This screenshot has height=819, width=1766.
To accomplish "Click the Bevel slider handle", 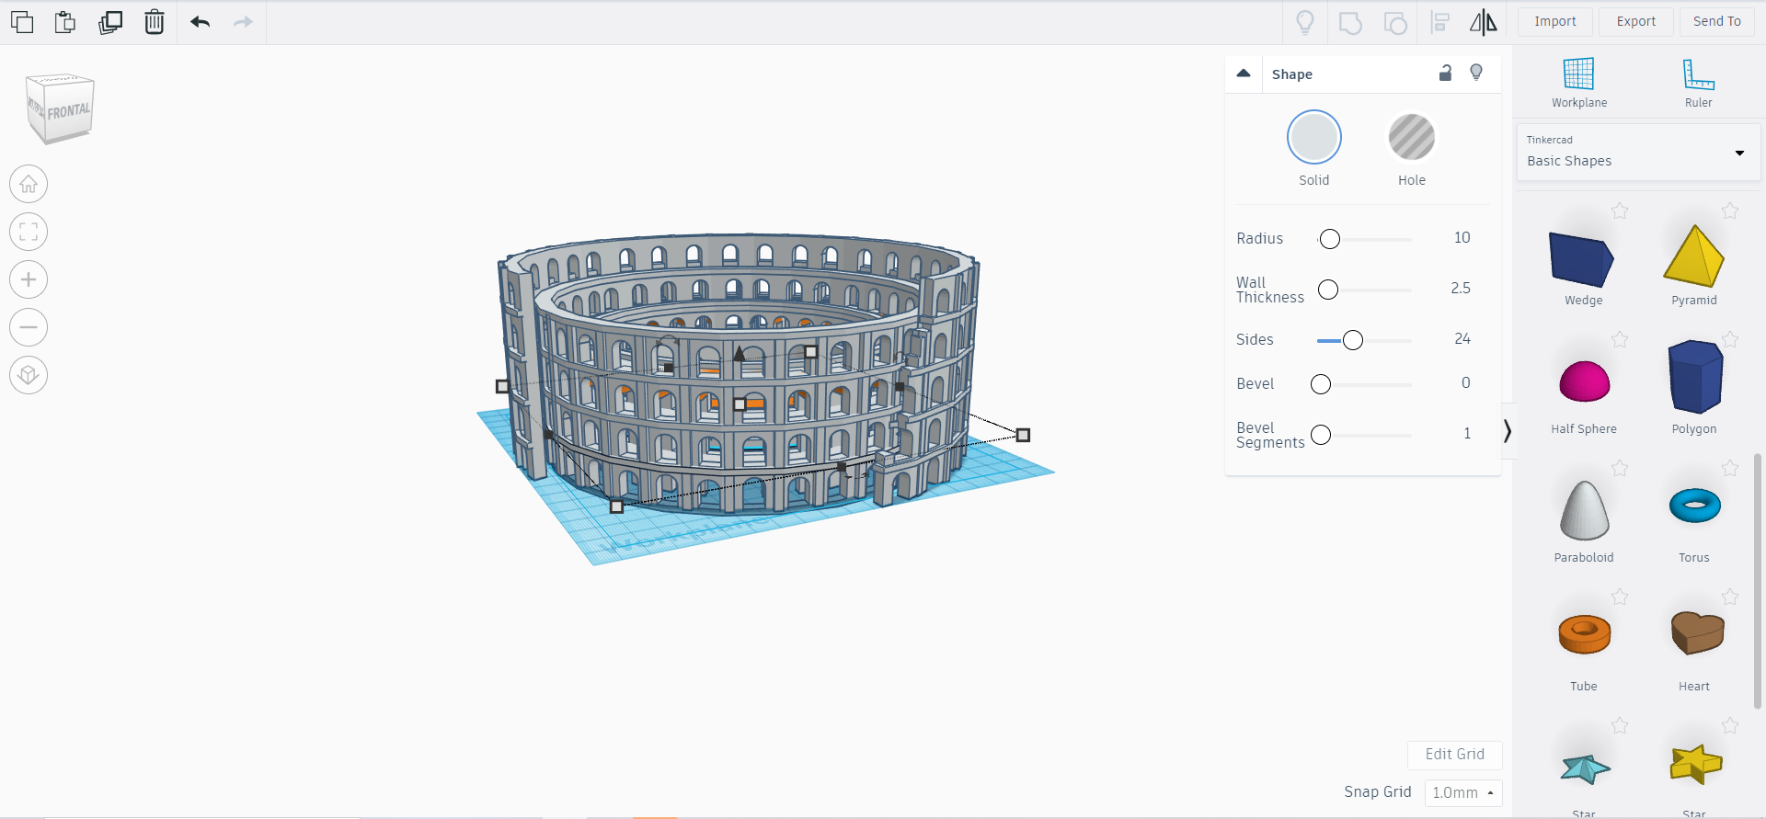I will point(1321,384).
